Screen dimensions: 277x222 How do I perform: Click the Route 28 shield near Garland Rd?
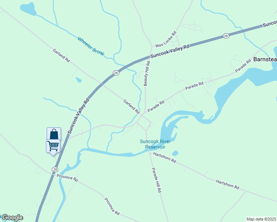point(116,73)
